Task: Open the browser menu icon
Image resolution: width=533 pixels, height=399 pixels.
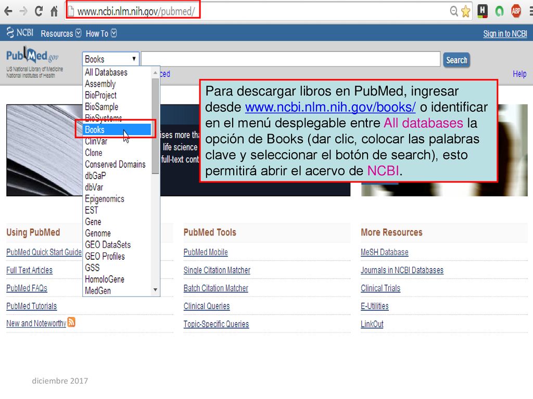Action: (x=530, y=11)
